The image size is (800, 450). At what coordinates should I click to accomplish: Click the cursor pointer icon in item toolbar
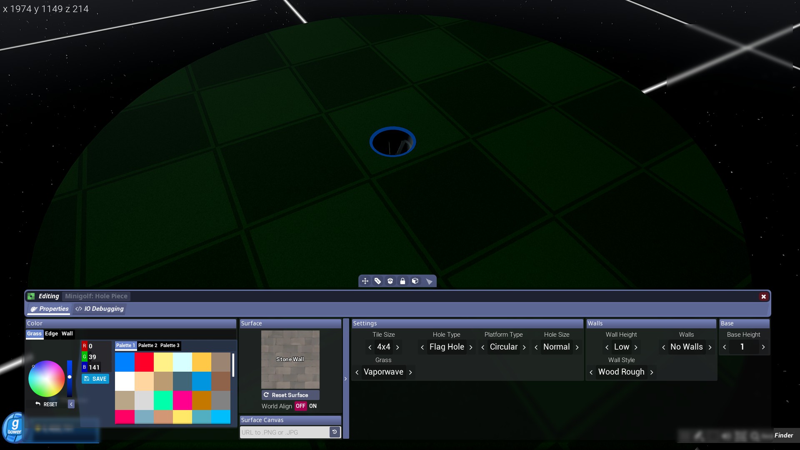[429, 282]
